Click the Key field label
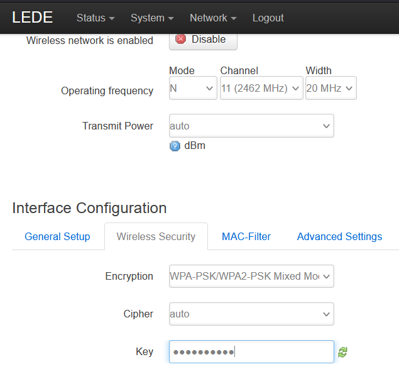 click(145, 352)
